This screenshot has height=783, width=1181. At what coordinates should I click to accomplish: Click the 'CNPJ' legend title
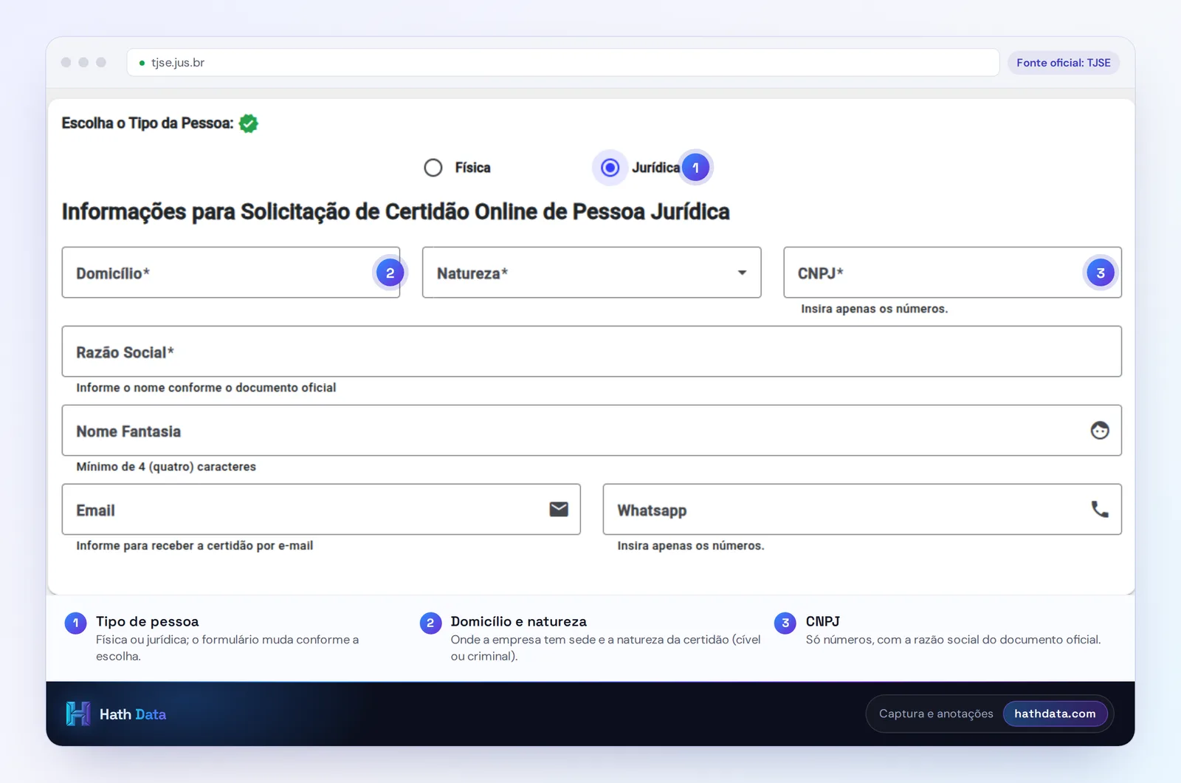coord(823,621)
